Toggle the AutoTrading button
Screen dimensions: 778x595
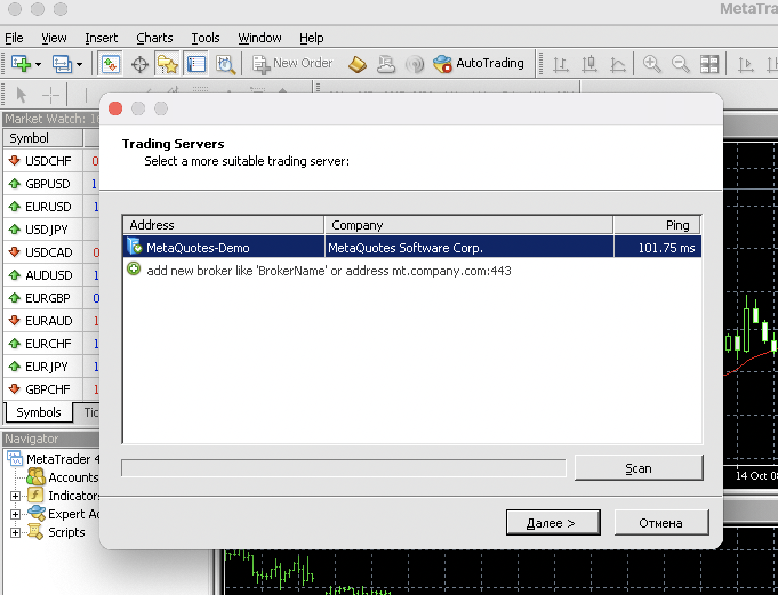click(x=479, y=63)
